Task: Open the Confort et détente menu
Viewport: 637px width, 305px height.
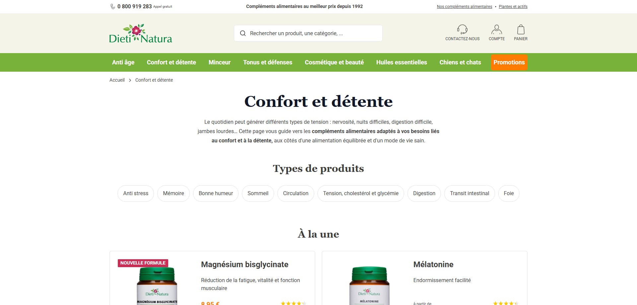Action: click(x=172, y=62)
